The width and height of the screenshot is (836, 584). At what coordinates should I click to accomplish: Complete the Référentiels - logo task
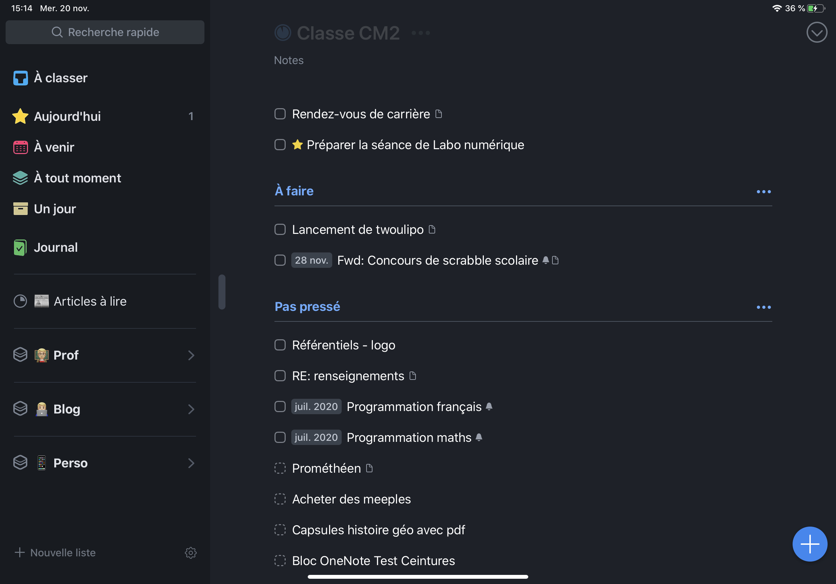[x=280, y=345]
